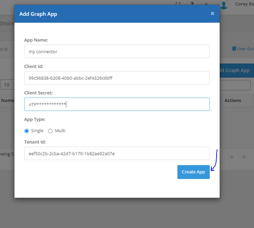
Task: Click the notification bell icon
Action: 207,4
